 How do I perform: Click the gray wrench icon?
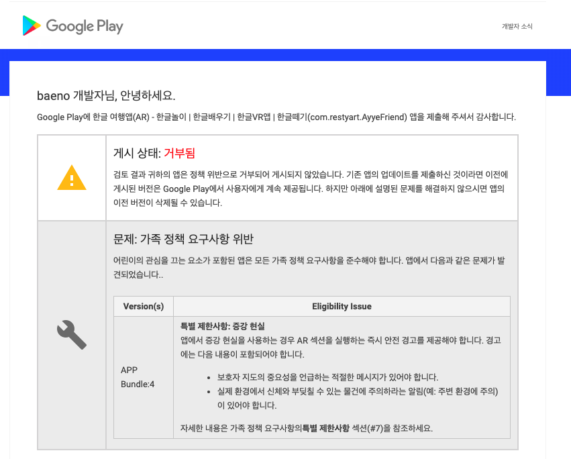(x=72, y=335)
